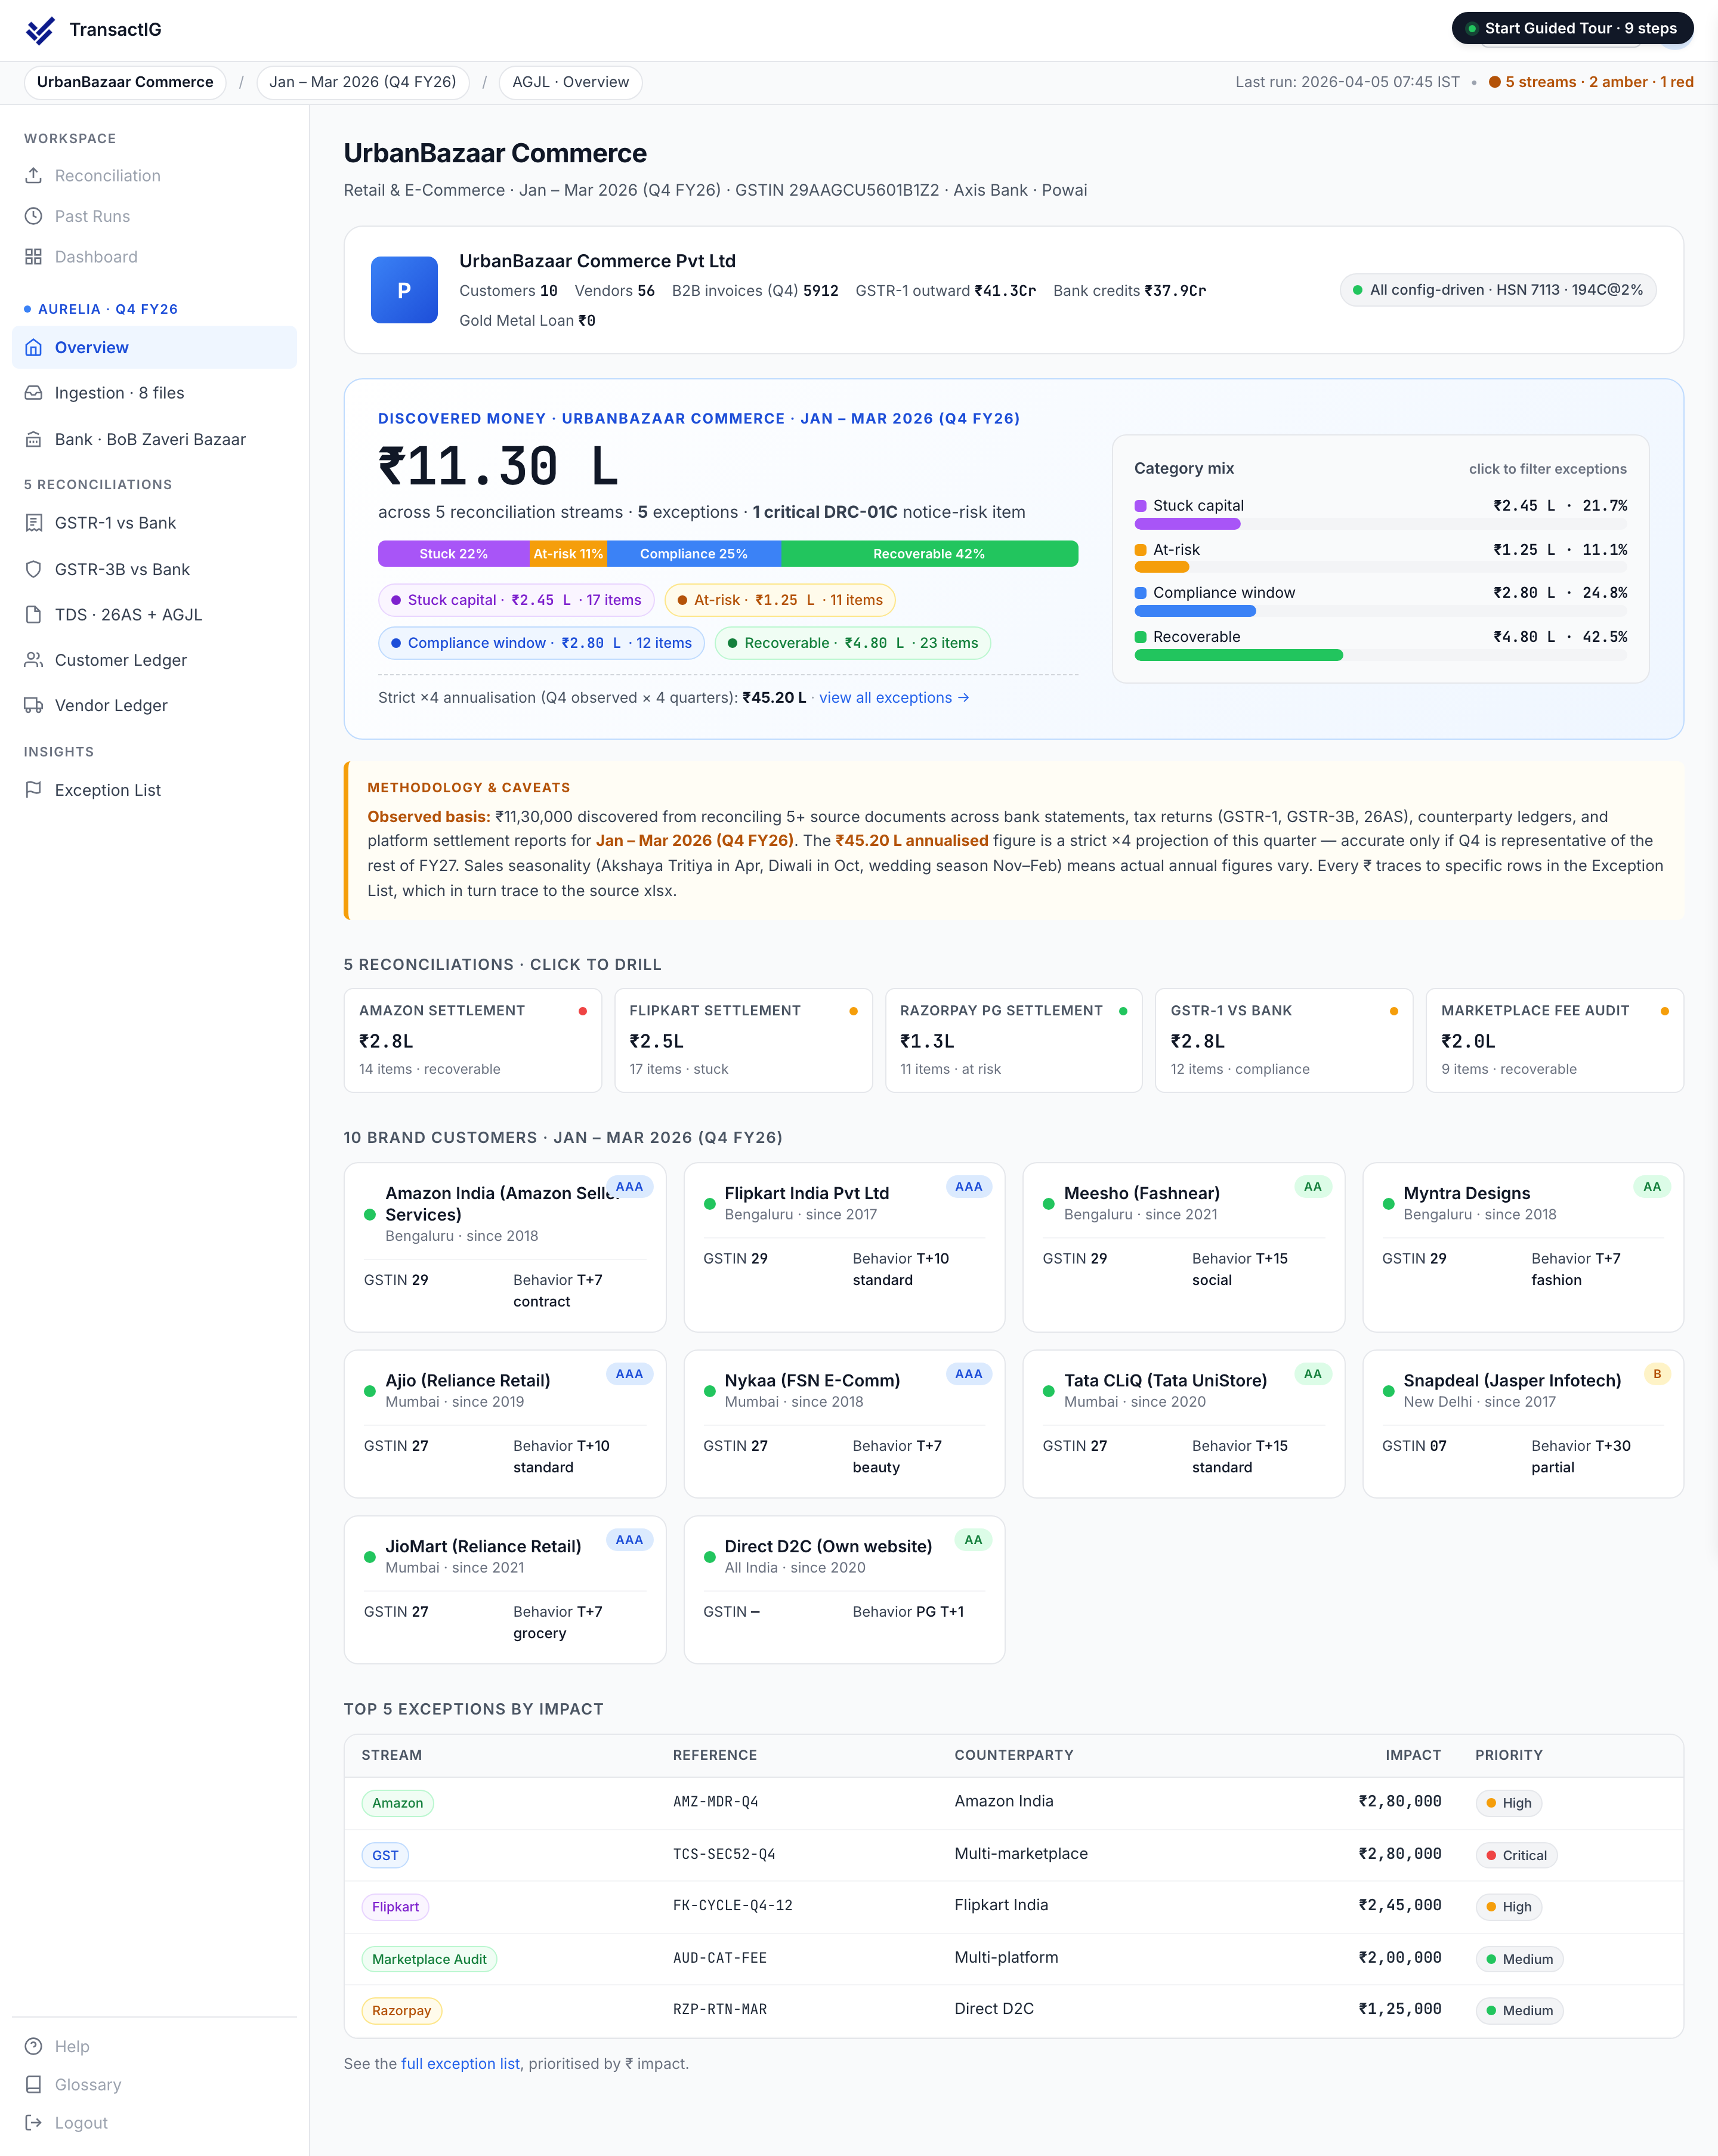Click the Logout arrow icon
Screen dimensions: 1718x2156
point(34,2123)
